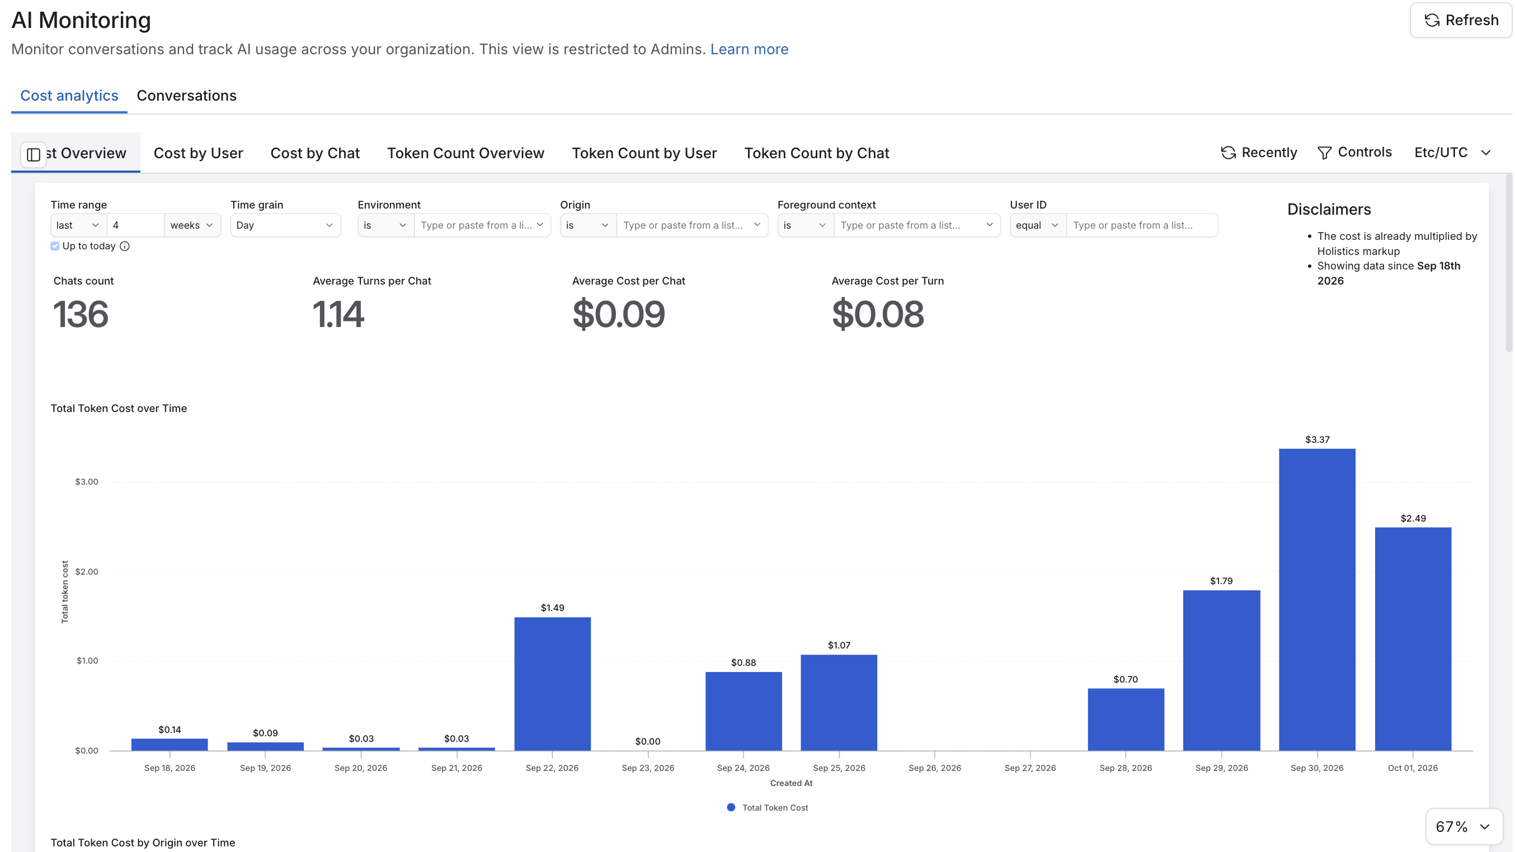Click the Average Cost per Turn value $0.08

click(877, 314)
